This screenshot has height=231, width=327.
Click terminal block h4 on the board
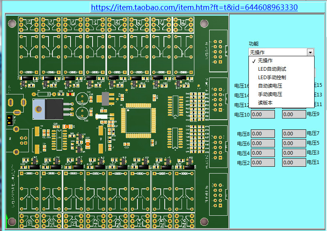pos(95,25)
